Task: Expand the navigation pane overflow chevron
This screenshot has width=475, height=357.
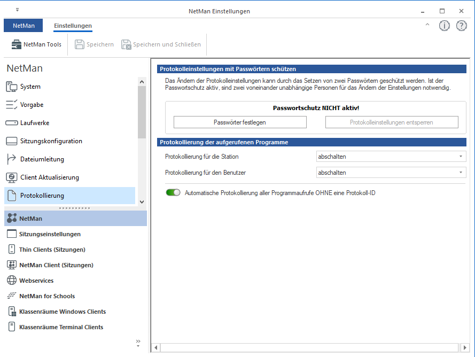Action: coord(138,342)
